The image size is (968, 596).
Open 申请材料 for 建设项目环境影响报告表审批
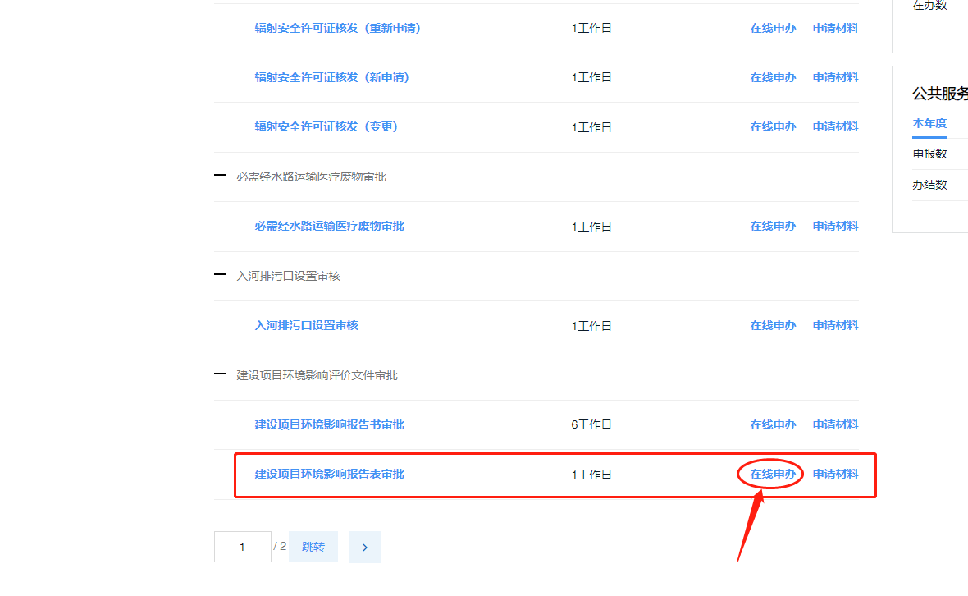click(x=835, y=475)
